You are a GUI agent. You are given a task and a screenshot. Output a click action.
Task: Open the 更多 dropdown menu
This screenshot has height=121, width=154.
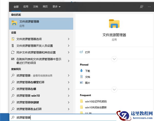pos(56,7)
